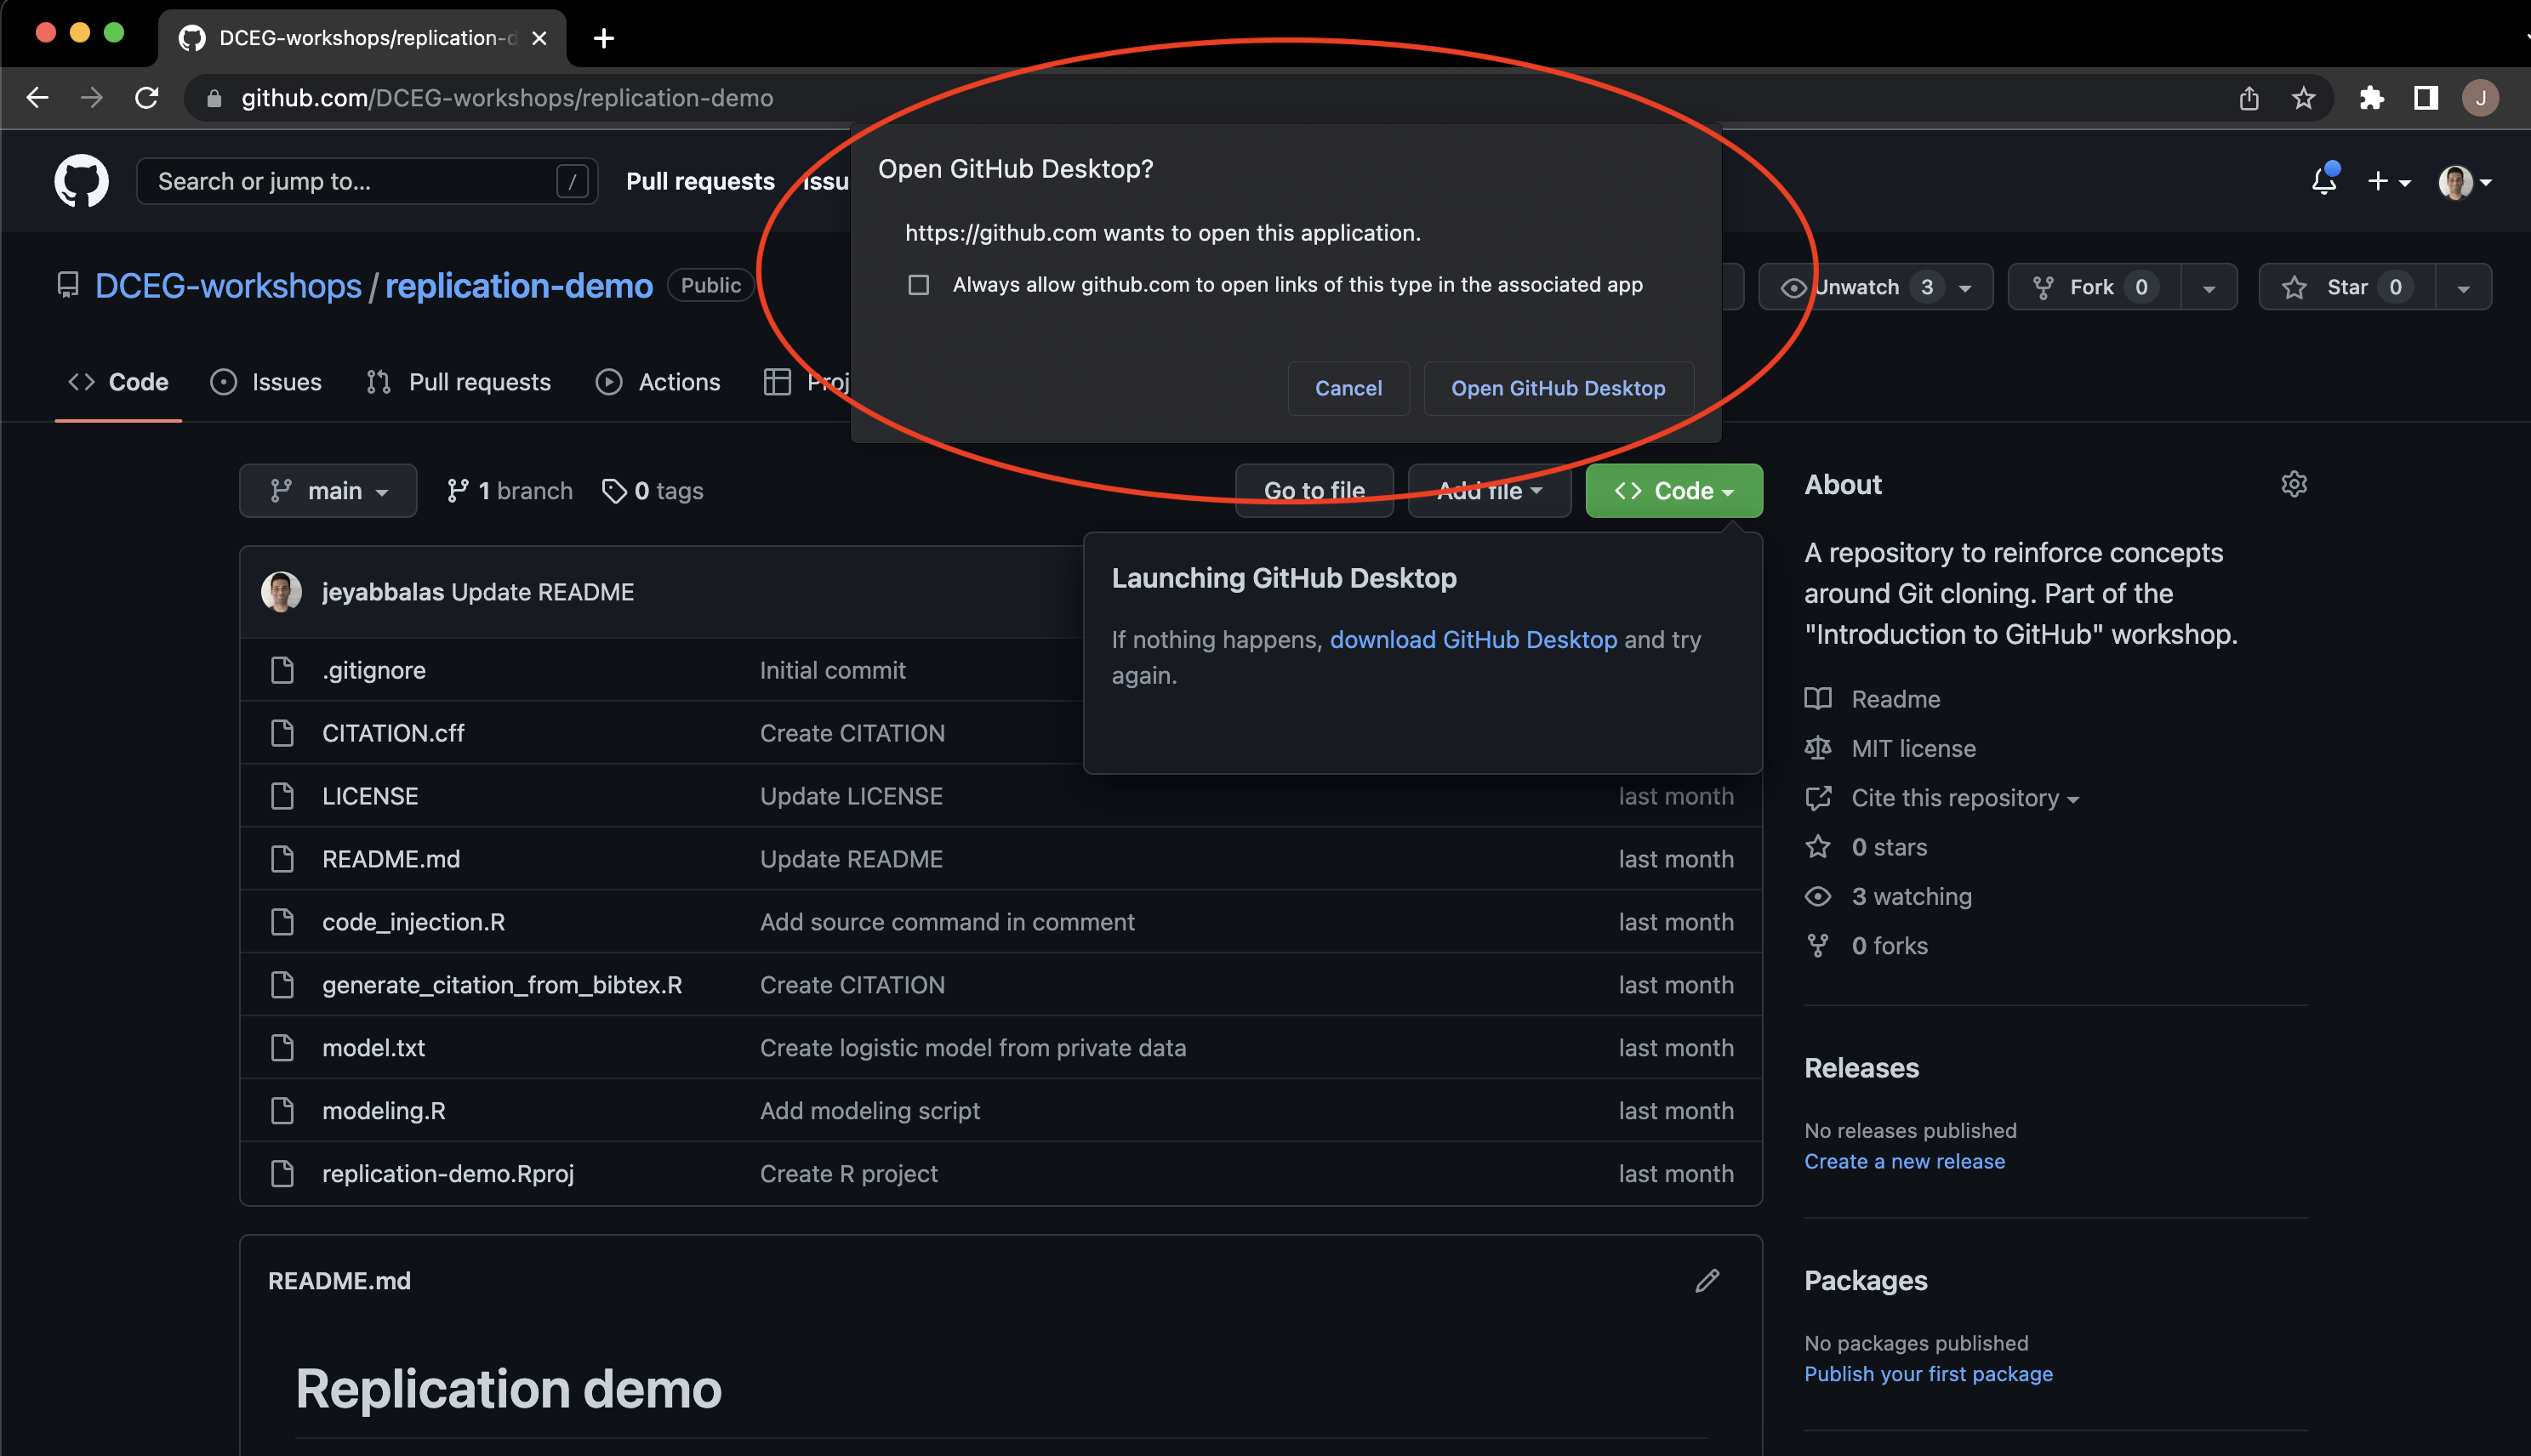Open the Unwatch notifications dropdown
The image size is (2531, 1456).
coord(1875,287)
